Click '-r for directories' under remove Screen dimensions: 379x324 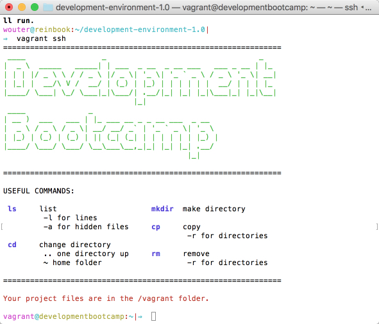(227, 263)
